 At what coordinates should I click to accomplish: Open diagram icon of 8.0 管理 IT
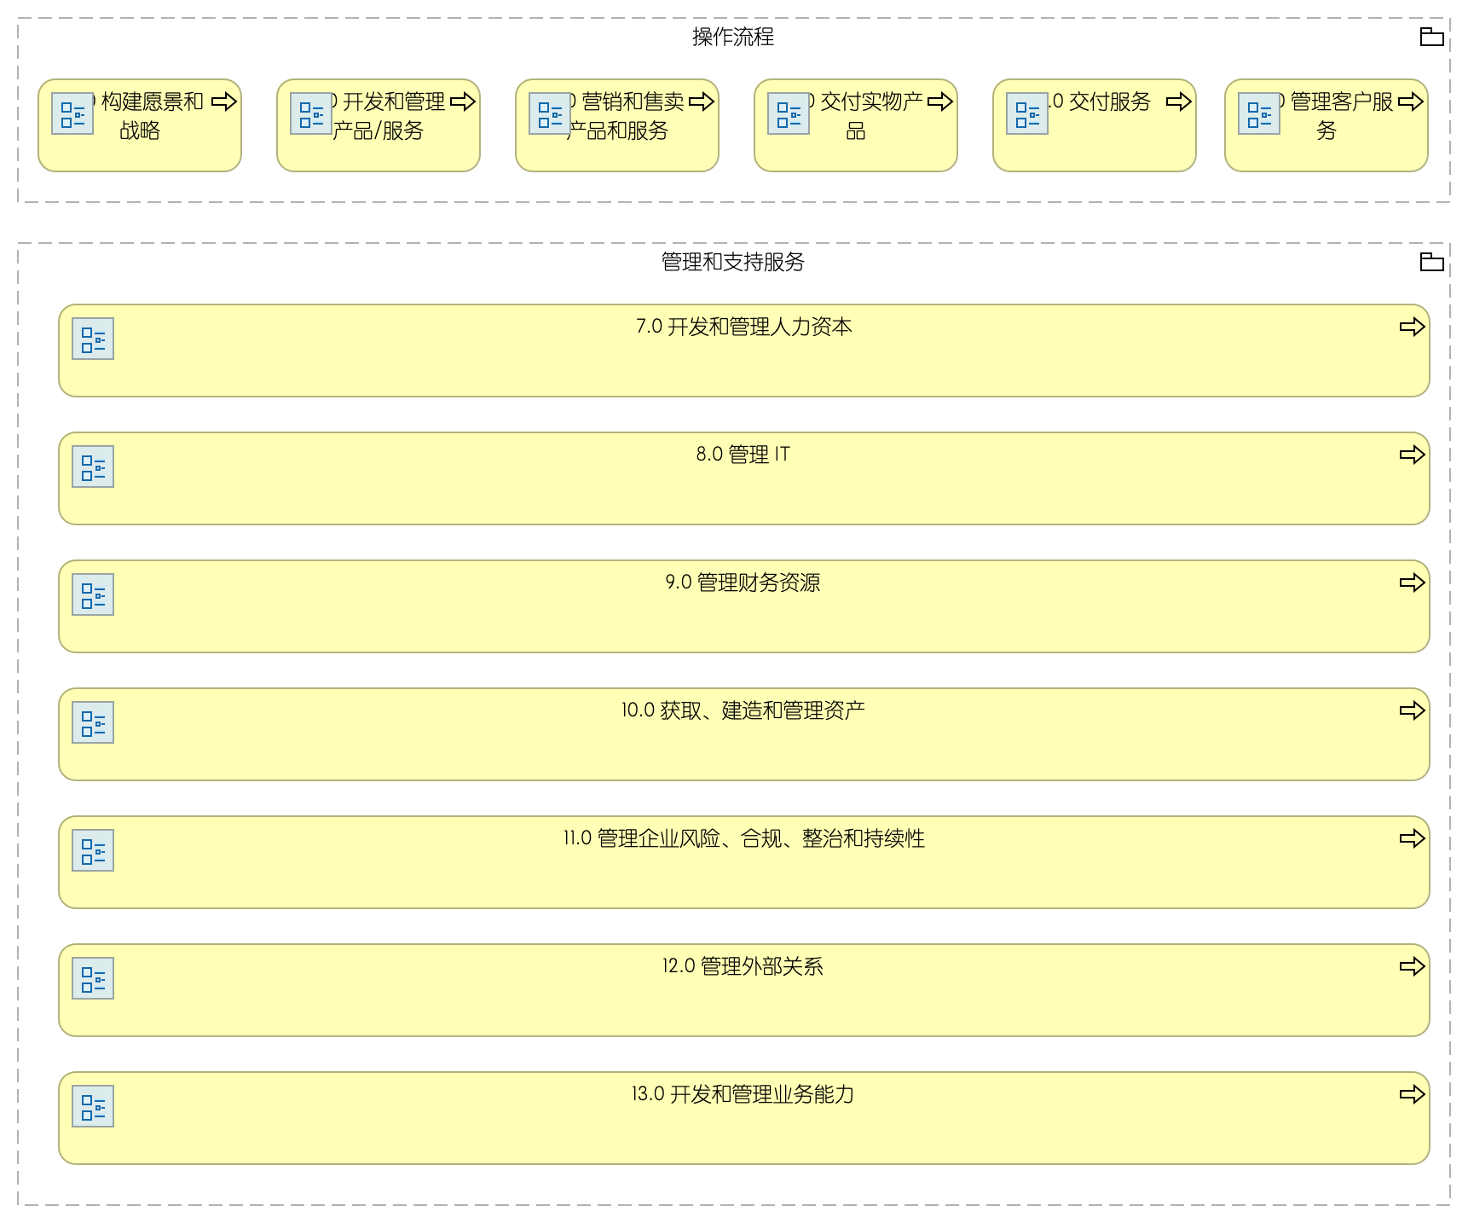[x=93, y=467]
